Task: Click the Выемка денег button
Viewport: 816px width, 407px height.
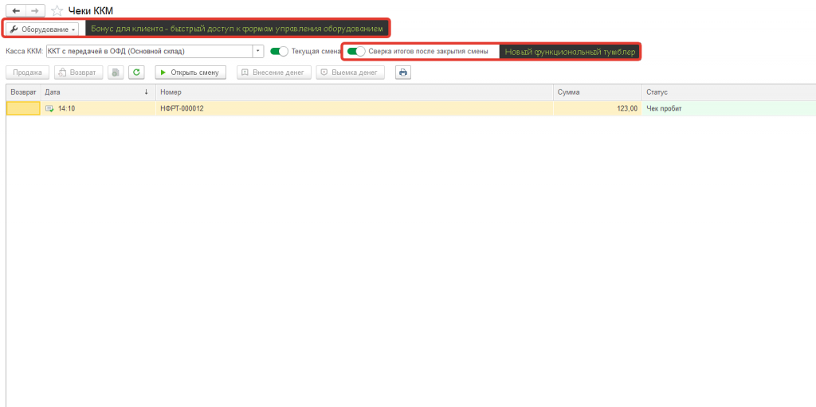Action: coord(351,72)
